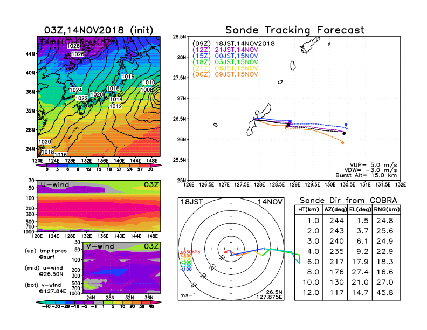Screen dimensions: 427x330
Task: Click the 1008 isobar label near the low
Action: tap(147, 90)
